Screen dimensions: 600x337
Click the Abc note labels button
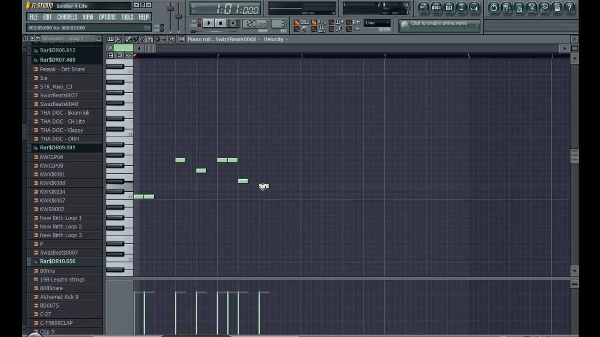(128, 55)
